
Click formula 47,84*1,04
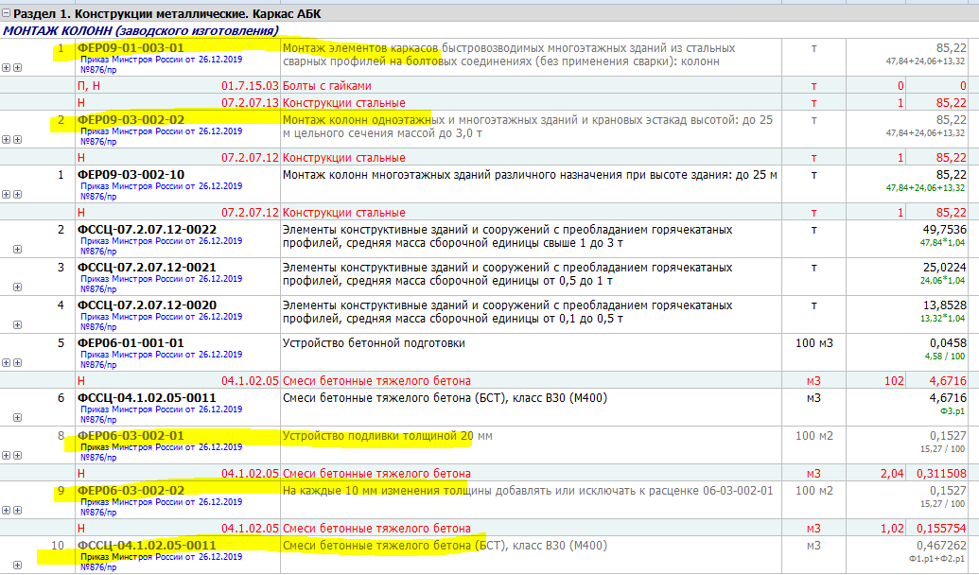point(943,243)
